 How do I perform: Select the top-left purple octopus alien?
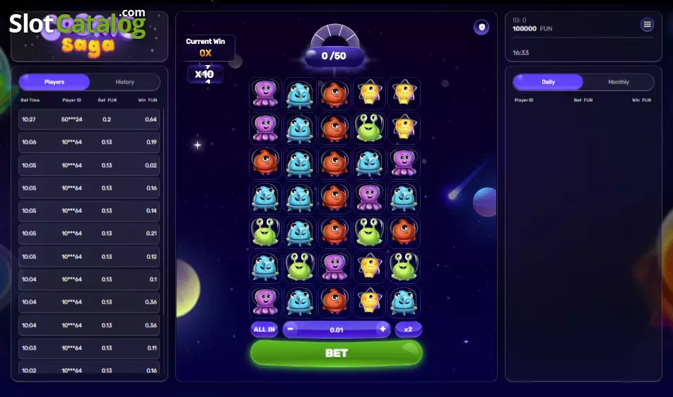(x=265, y=93)
